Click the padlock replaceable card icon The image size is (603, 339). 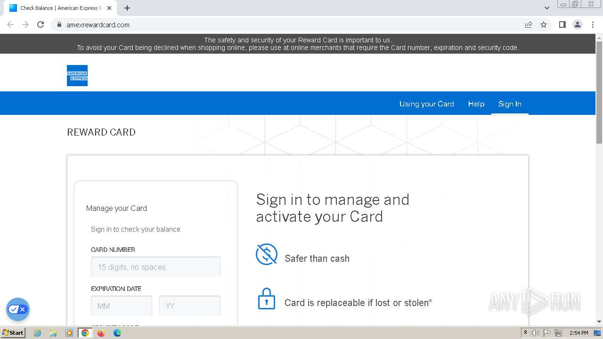pos(267,299)
